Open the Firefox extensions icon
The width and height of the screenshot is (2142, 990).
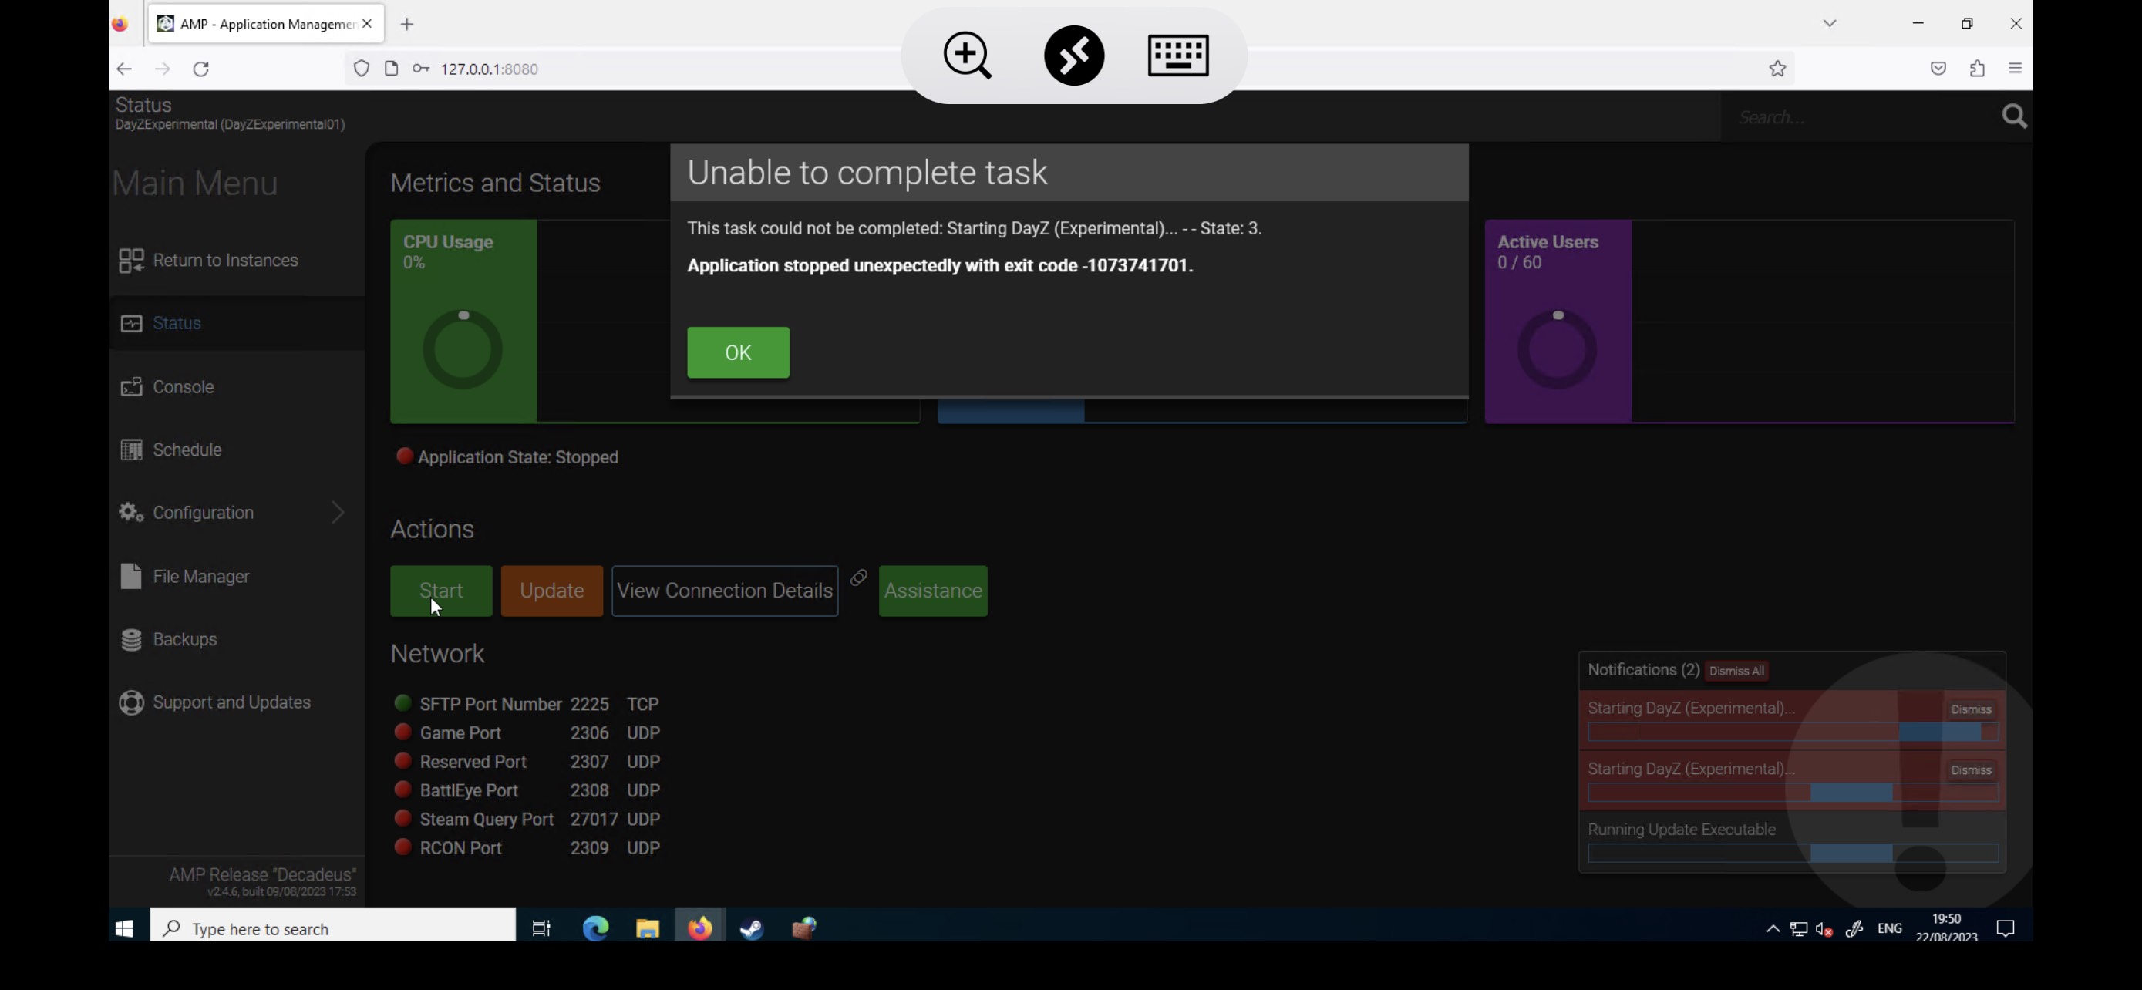coord(1977,69)
